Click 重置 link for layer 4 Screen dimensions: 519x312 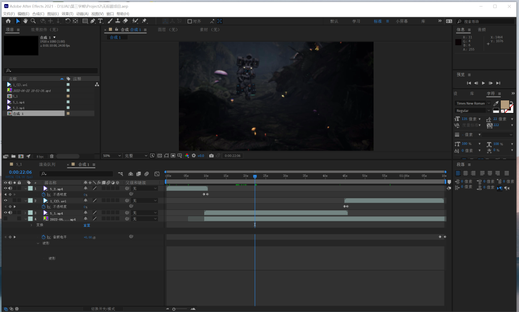click(87, 225)
